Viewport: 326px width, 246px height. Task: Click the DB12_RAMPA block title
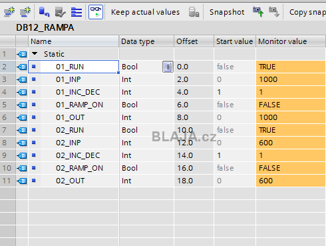pyautogui.click(x=45, y=27)
